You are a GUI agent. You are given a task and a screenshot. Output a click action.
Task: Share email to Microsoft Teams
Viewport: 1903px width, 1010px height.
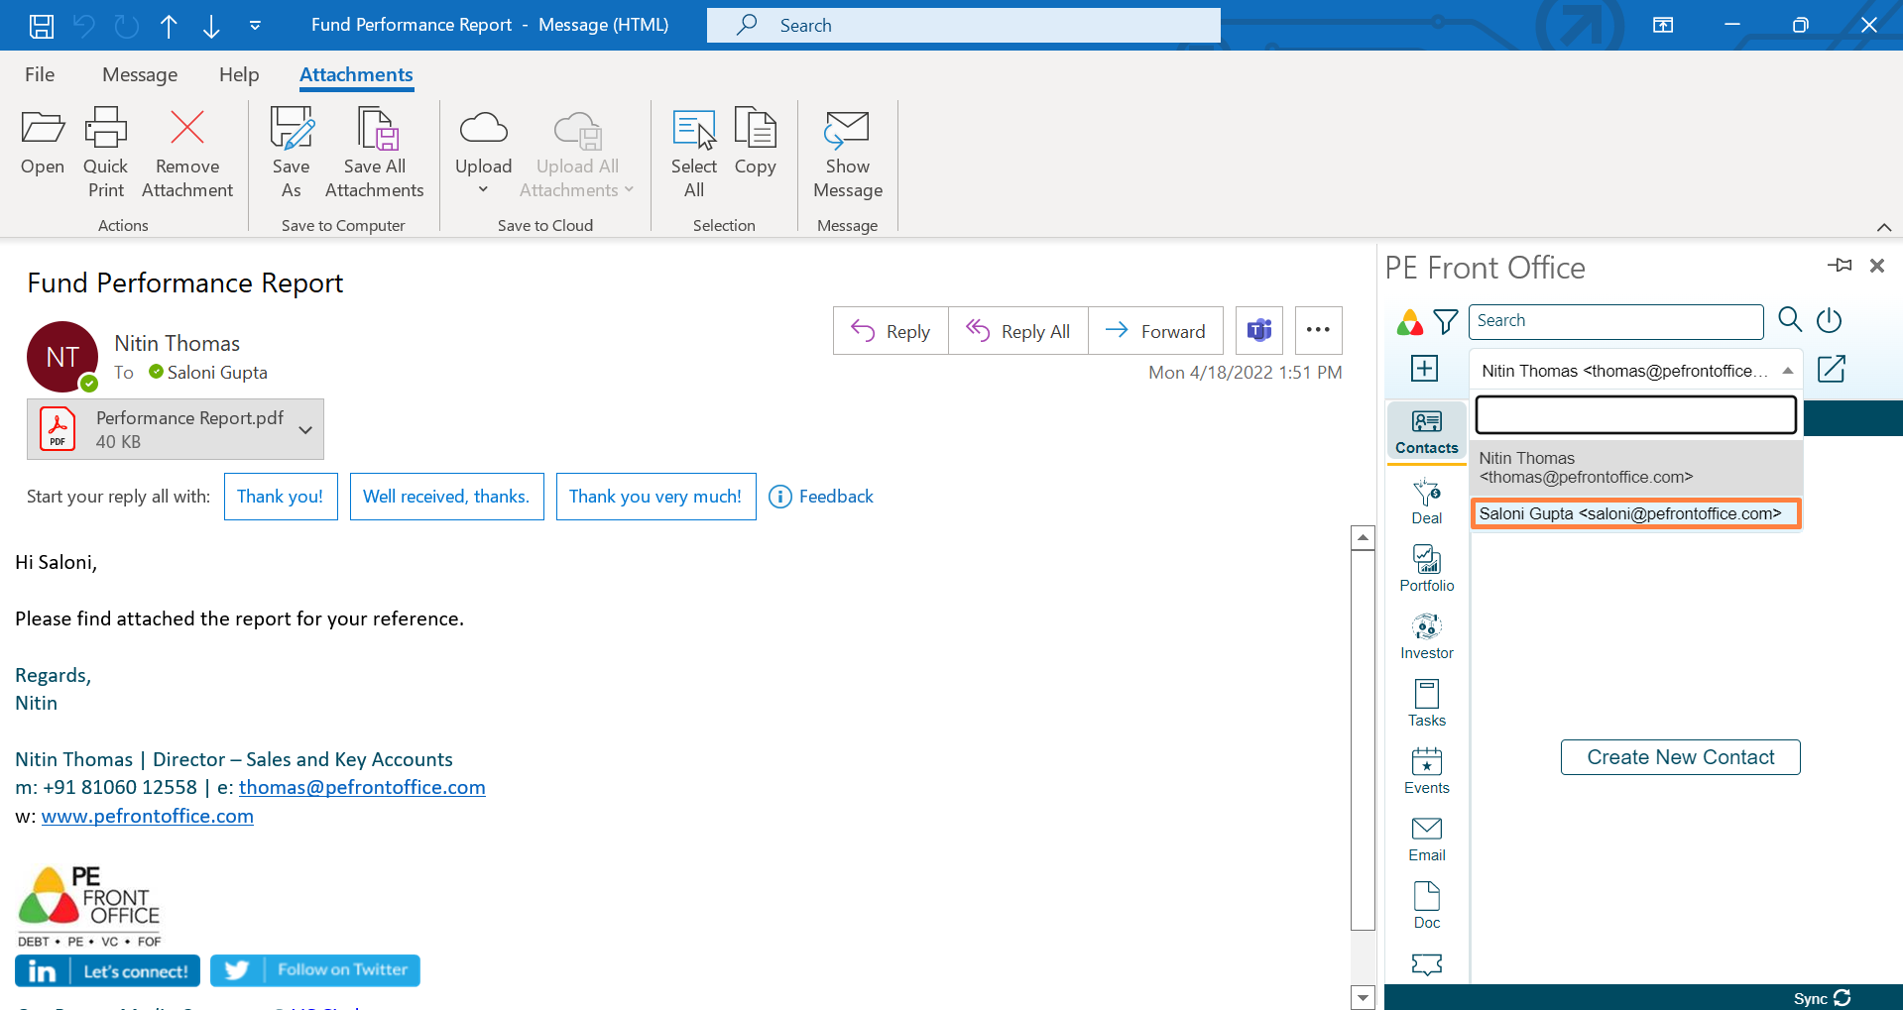click(x=1258, y=330)
